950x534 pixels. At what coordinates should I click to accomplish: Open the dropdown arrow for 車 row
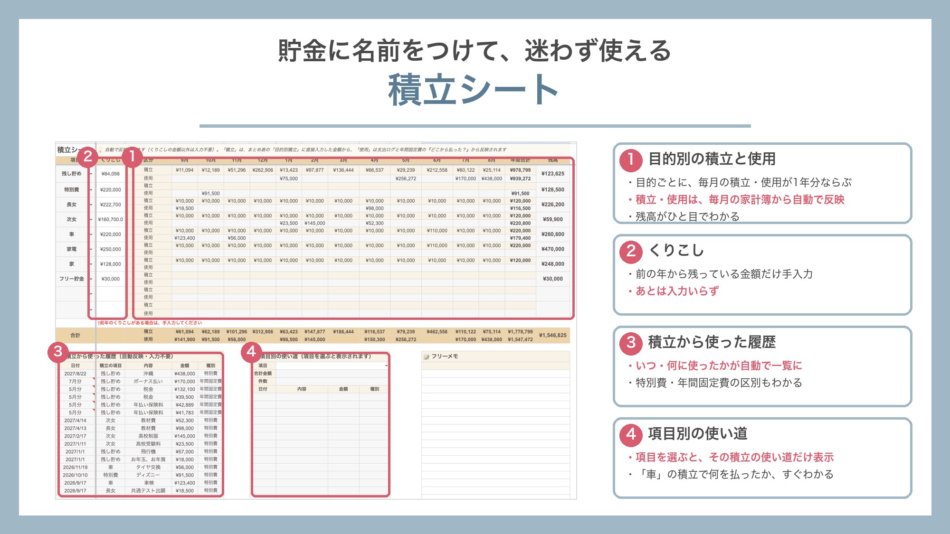coord(91,234)
